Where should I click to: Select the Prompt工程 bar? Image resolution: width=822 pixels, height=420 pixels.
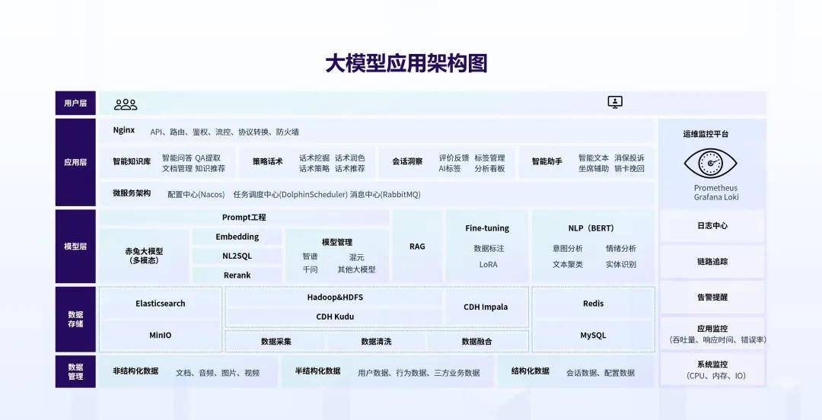pos(244,218)
